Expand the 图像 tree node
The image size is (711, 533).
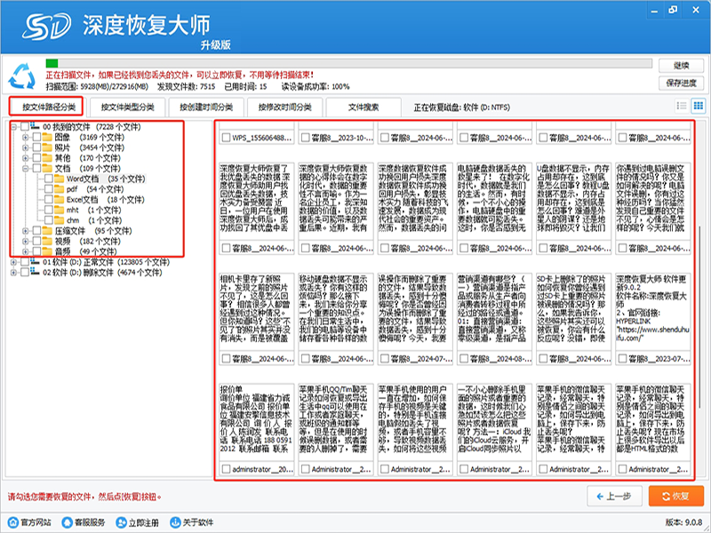pos(25,139)
